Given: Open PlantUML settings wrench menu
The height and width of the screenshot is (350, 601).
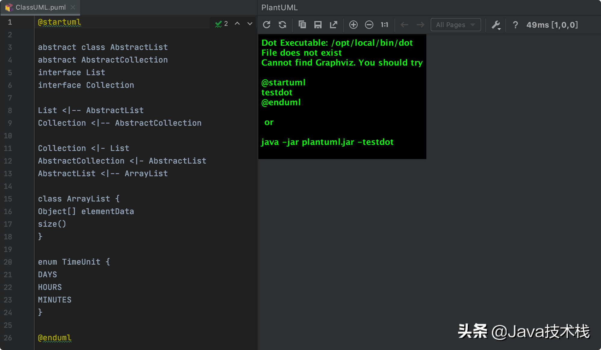Looking at the screenshot, I should click(496, 25).
